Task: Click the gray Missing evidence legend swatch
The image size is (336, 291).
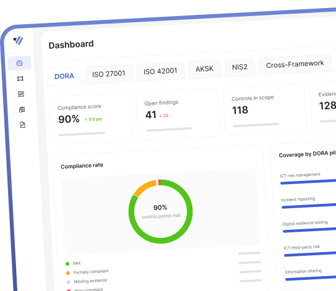Action: click(x=68, y=282)
